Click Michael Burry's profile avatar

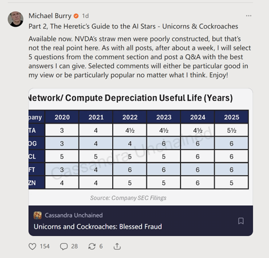(16, 19)
